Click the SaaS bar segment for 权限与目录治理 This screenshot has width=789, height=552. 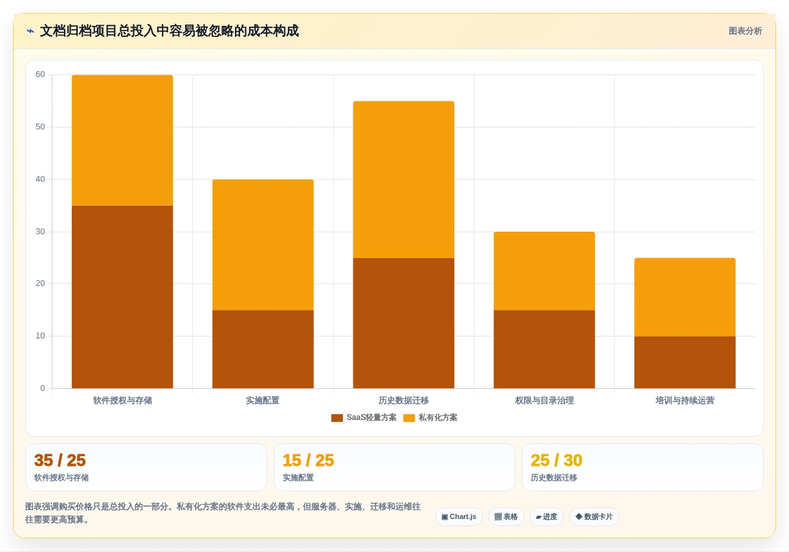click(x=544, y=349)
